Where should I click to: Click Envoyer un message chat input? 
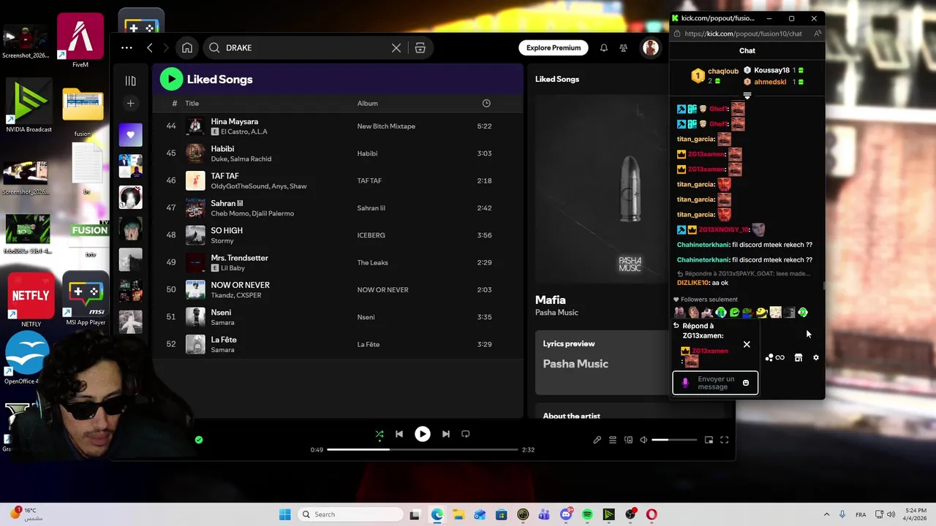tap(715, 383)
